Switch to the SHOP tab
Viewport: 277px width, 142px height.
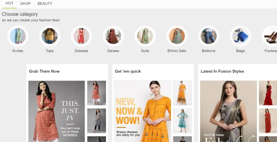pyautogui.click(x=25, y=4)
